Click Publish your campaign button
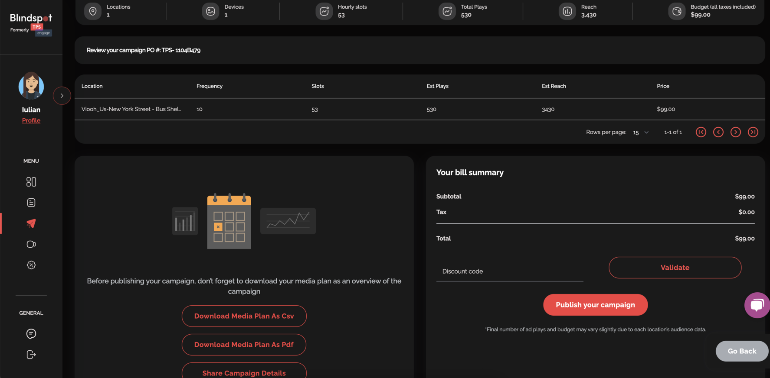 595,305
